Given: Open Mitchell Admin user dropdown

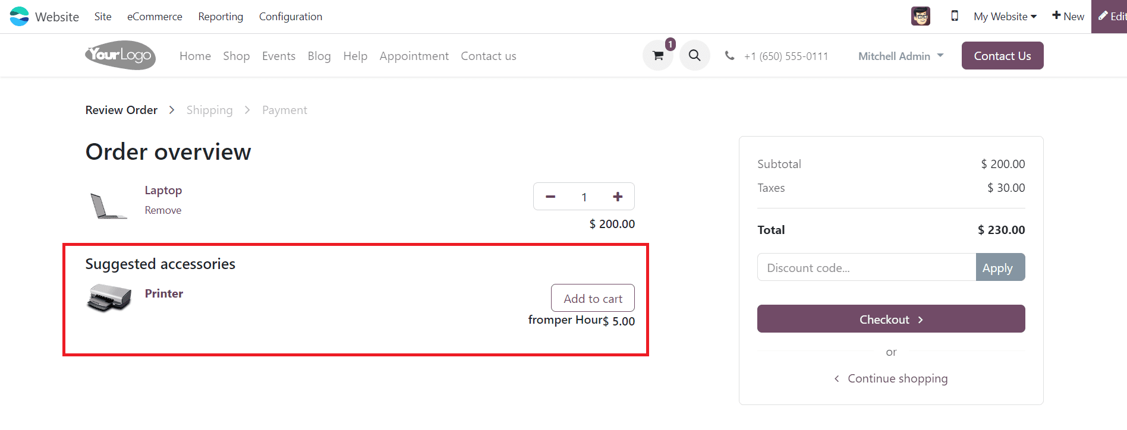Looking at the screenshot, I should pyautogui.click(x=901, y=56).
